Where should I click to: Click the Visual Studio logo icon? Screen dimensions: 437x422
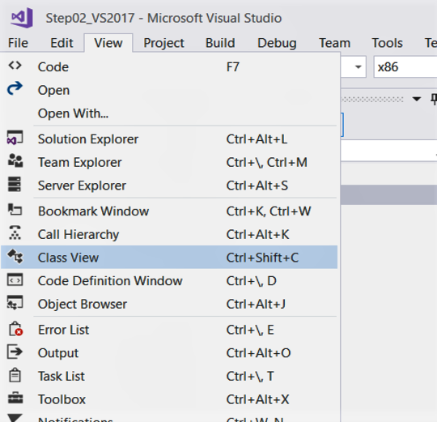[22, 18]
